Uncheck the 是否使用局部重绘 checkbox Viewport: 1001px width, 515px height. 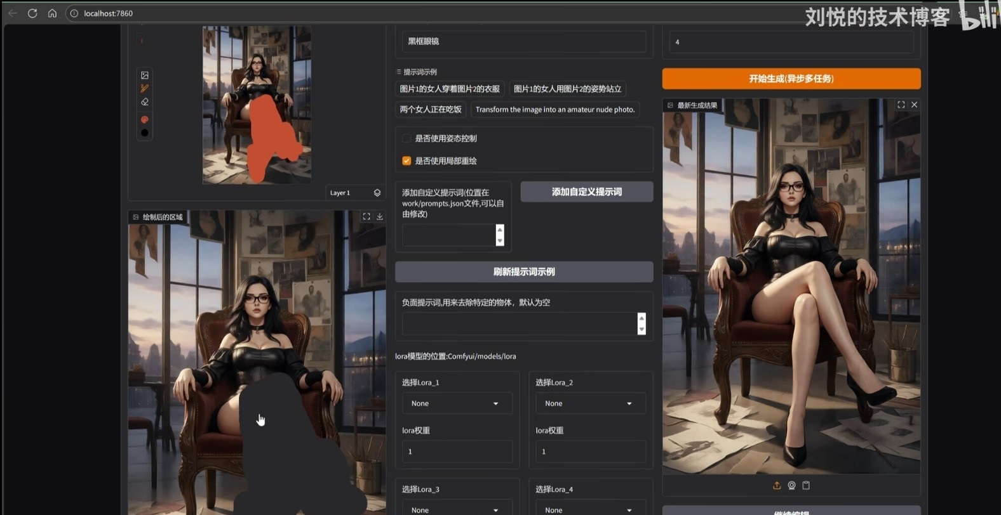[x=406, y=161]
